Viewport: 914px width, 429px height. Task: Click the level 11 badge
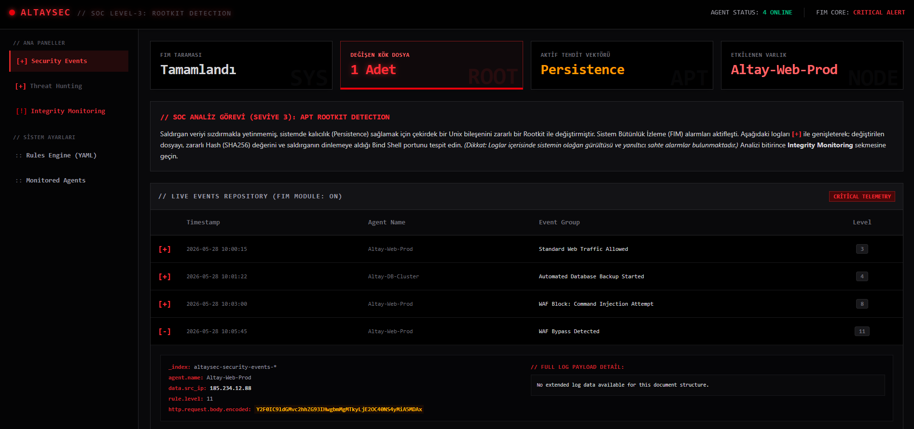click(x=862, y=331)
